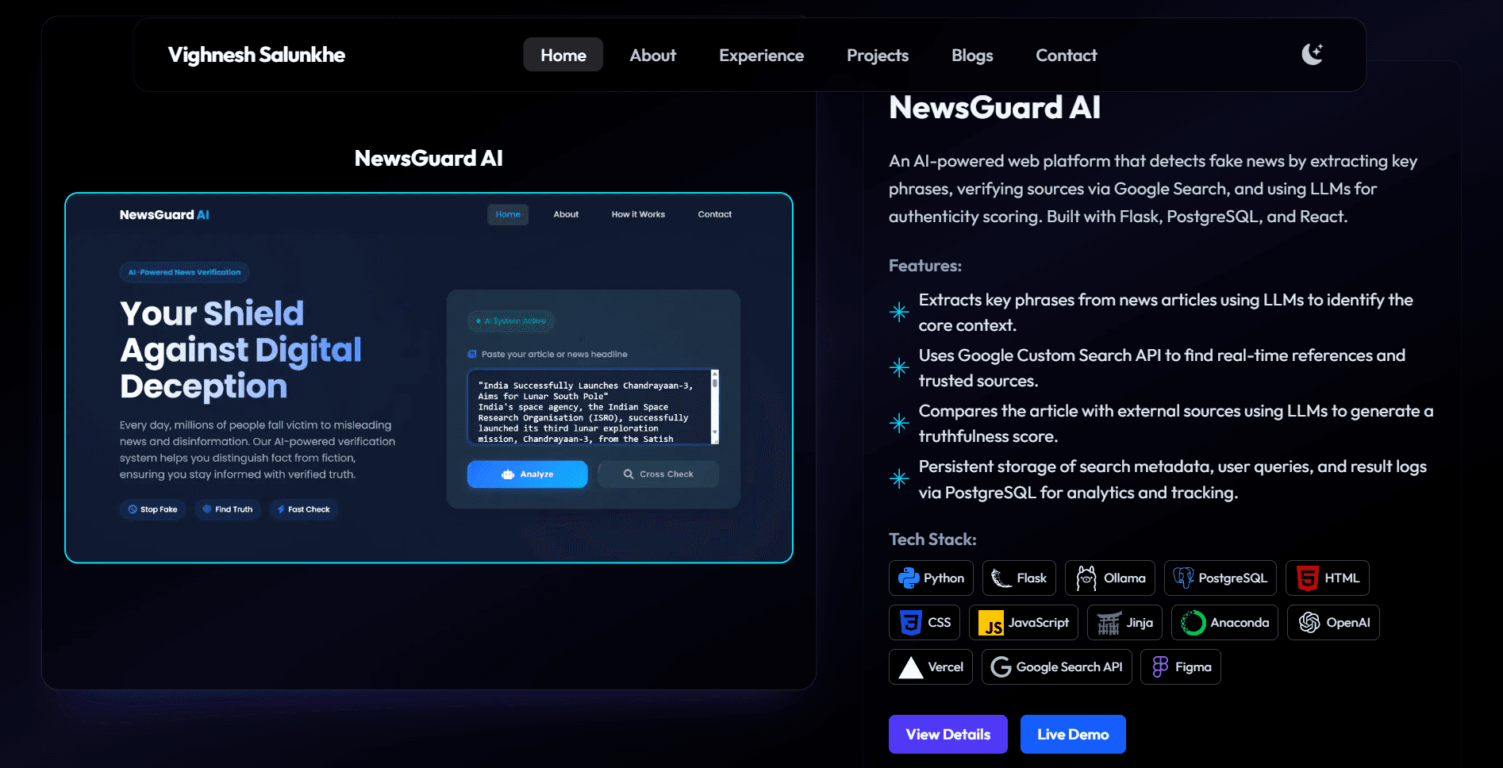Select the Vercel triangle icon

[909, 666]
